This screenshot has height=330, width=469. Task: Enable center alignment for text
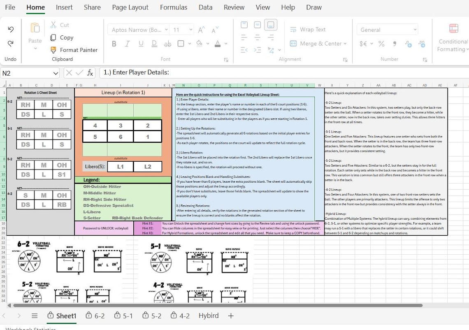257,37
